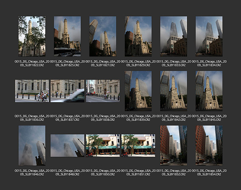Select foggy skyscraper thumbnail 5L8Y1846.CR2
Image resolution: width=241 pixels, height=190 pixels.
(x=32, y=146)
